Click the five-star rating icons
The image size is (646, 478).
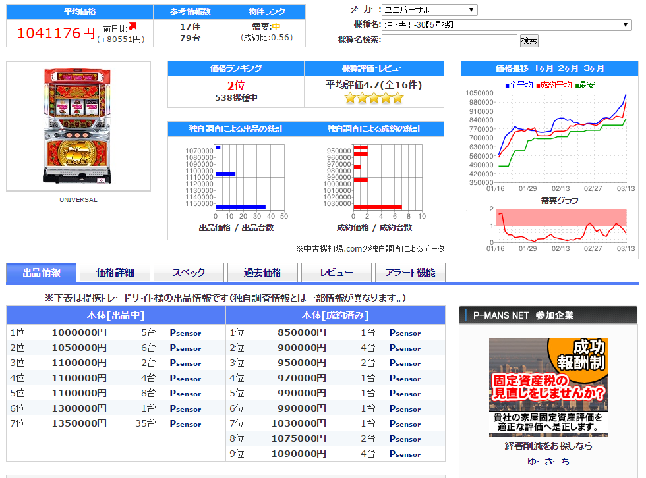click(x=374, y=98)
